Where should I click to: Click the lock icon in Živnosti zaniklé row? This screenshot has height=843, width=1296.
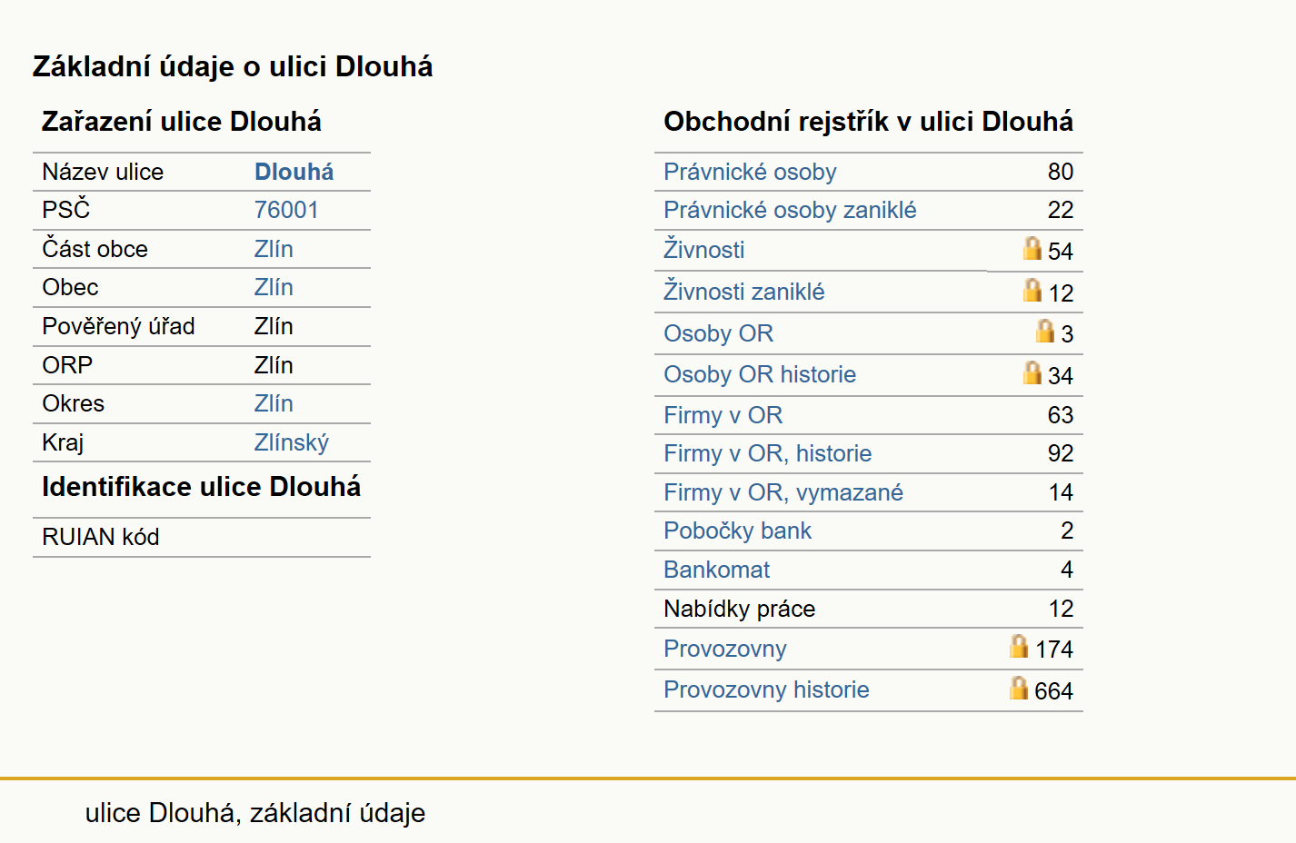[1032, 290]
